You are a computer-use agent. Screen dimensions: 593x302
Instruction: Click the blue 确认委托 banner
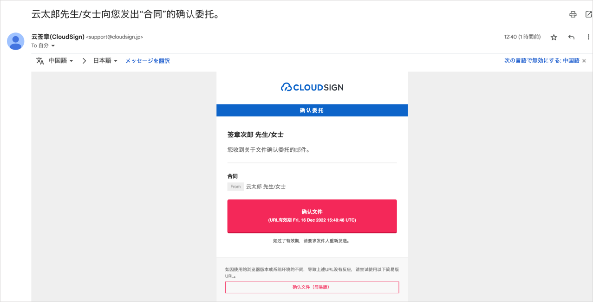[x=312, y=110]
